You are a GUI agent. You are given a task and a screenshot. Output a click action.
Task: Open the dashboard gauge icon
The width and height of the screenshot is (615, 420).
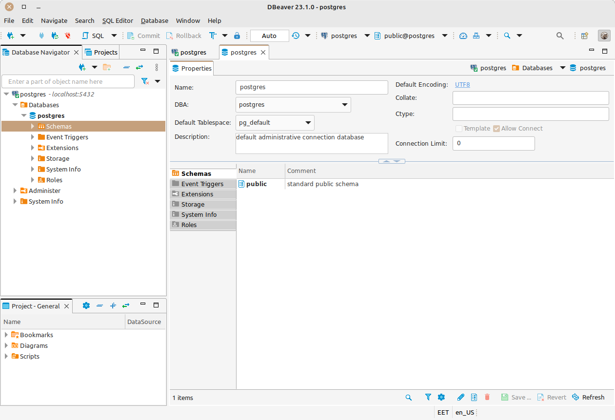463,36
